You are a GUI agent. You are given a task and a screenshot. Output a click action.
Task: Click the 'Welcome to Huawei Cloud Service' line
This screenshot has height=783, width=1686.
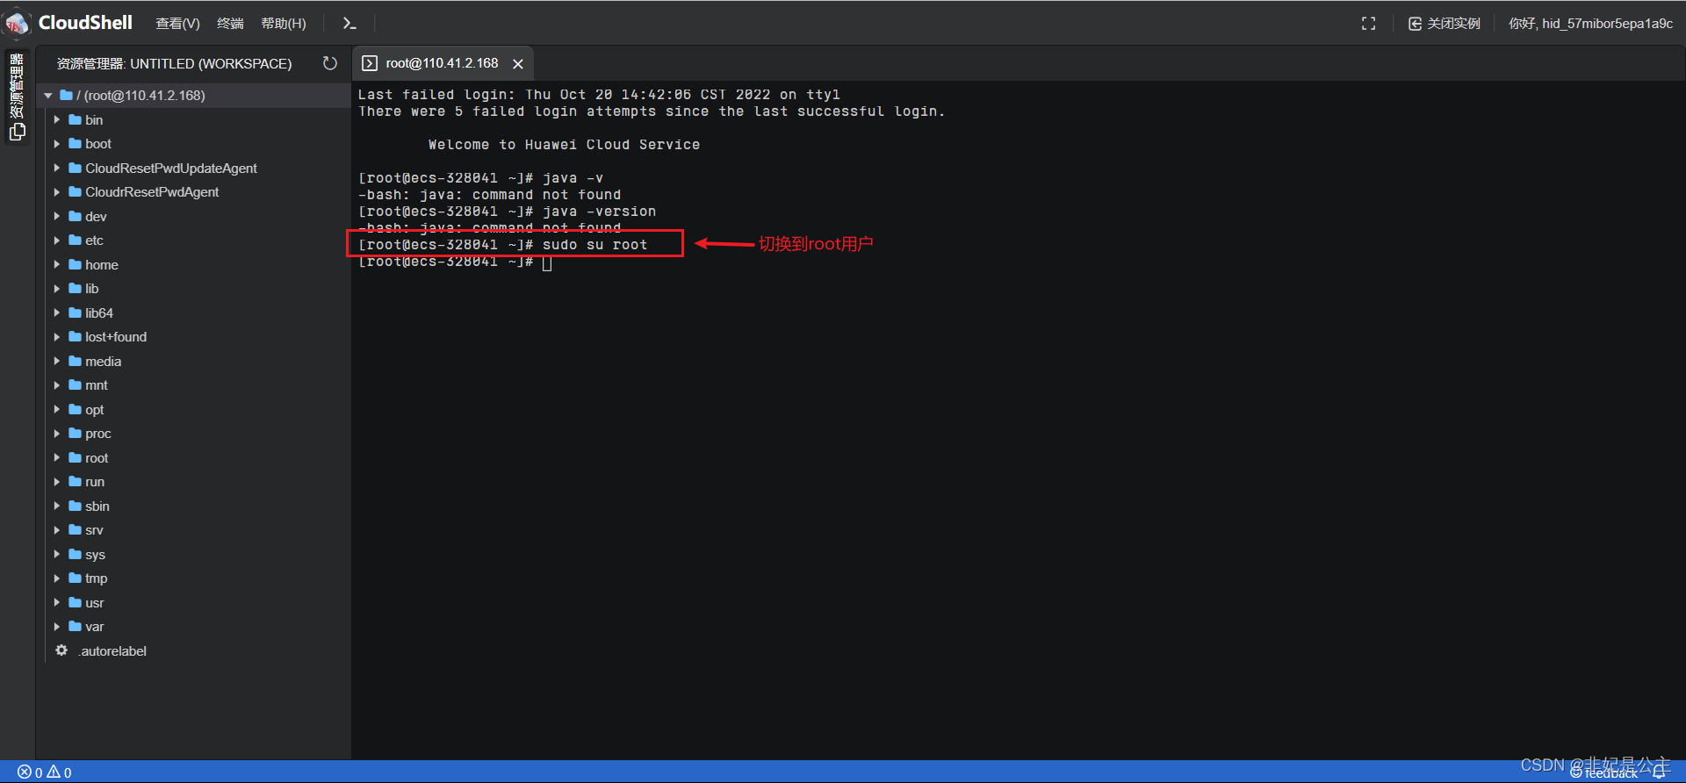click(x=564, y=145)
